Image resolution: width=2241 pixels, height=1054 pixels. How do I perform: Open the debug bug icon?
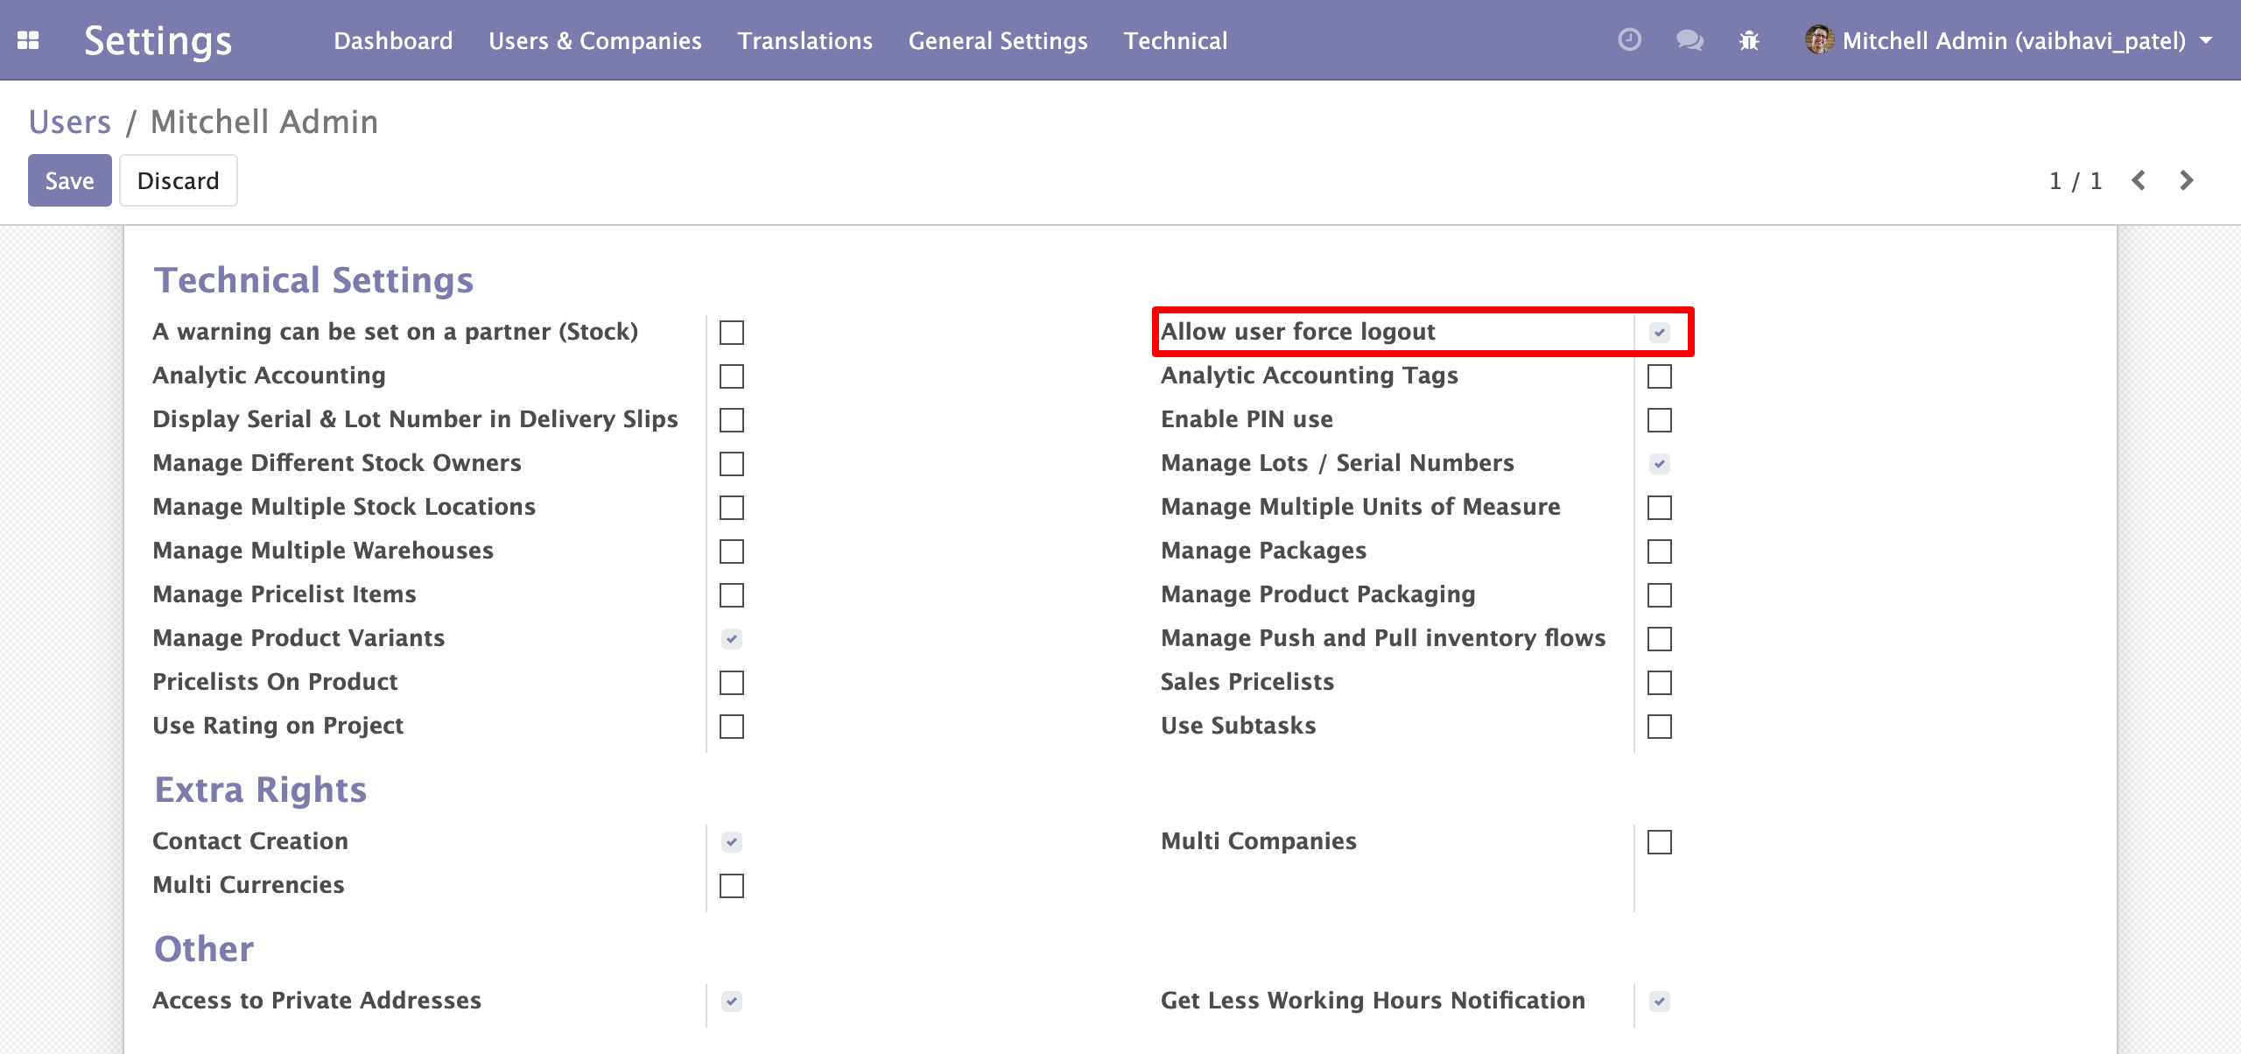pyautogui.click(x=1749, y=40)
